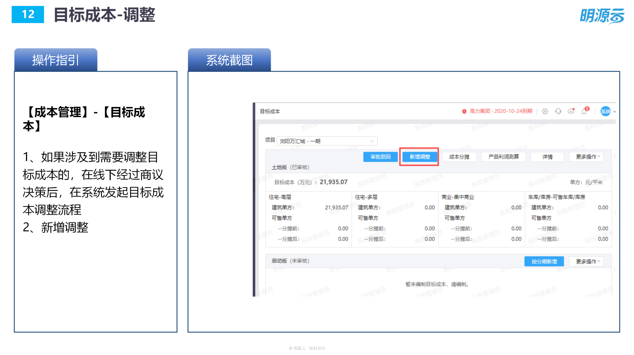This screenshot has width=634, height=355.
Task: Click the 成本分摊 button
Action: (459, 157)
